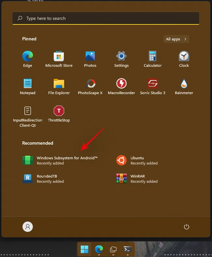Open Terminal from the taskbar

[127, 249]
